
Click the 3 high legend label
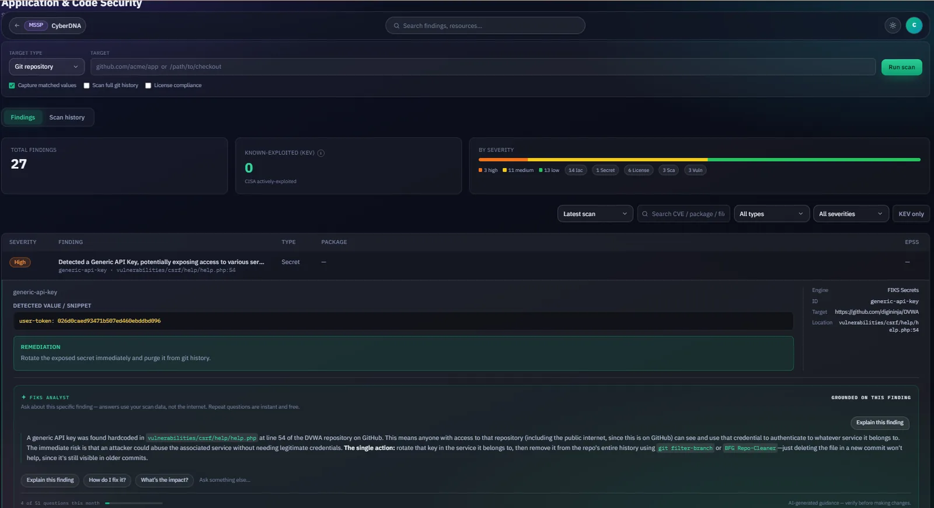(x=488, y=171)
